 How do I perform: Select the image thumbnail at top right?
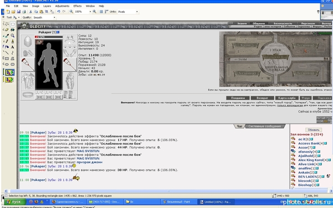[x=327, y=15]
